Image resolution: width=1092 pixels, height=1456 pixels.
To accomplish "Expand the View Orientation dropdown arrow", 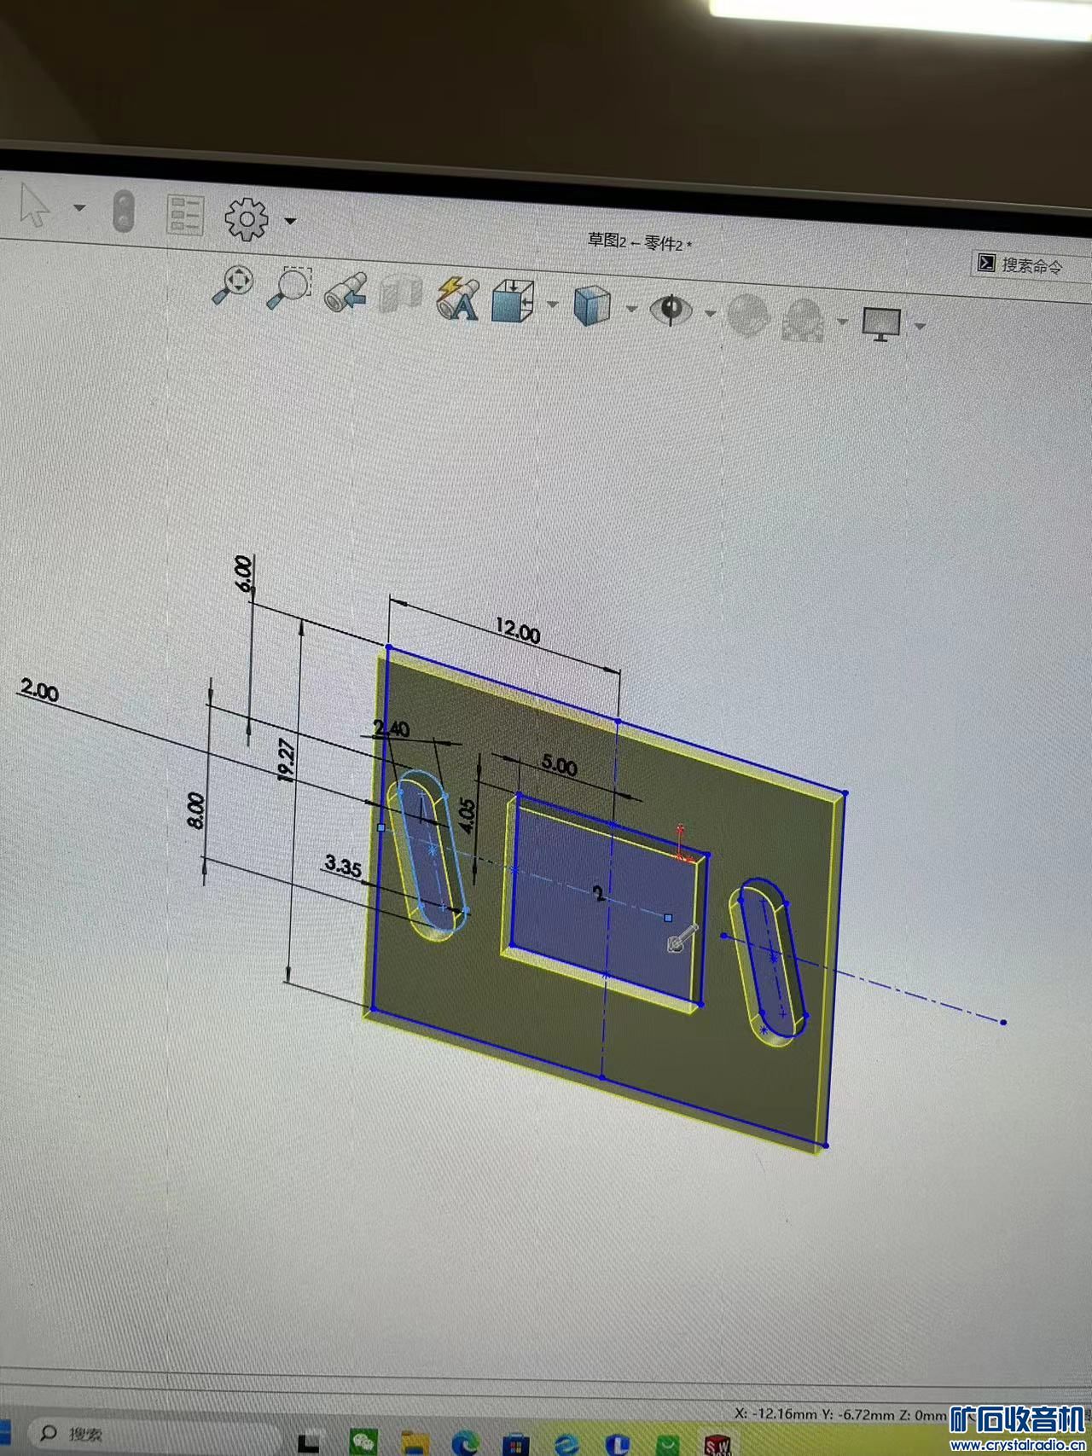I will (x=552, y=304).
